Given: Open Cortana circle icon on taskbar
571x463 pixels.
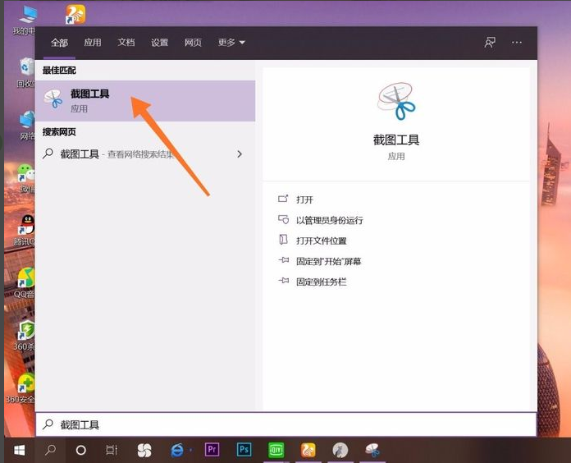Looking at the screenshot, I should pos(80,450).
